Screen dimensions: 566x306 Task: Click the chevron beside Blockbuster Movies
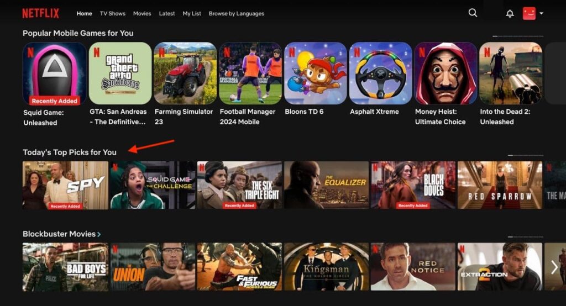[99, 235]
